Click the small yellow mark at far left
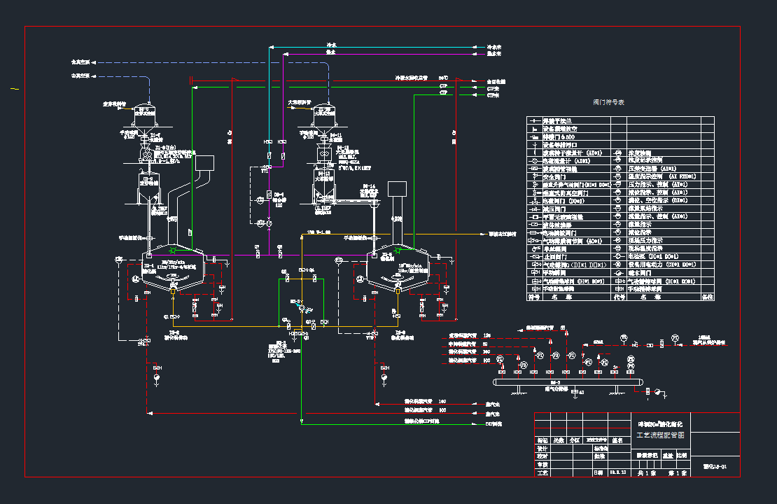 point(14,89)
